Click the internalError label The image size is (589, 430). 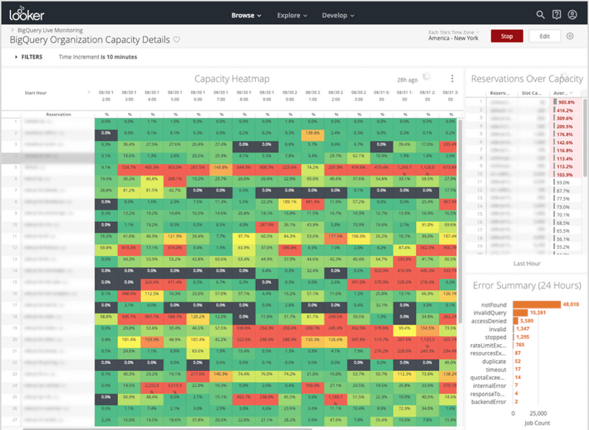pos(490,386)
